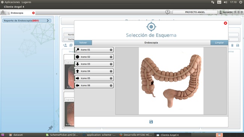
Task: Toggle the radio dot on Icono 04 row
Action: point(111,71)
